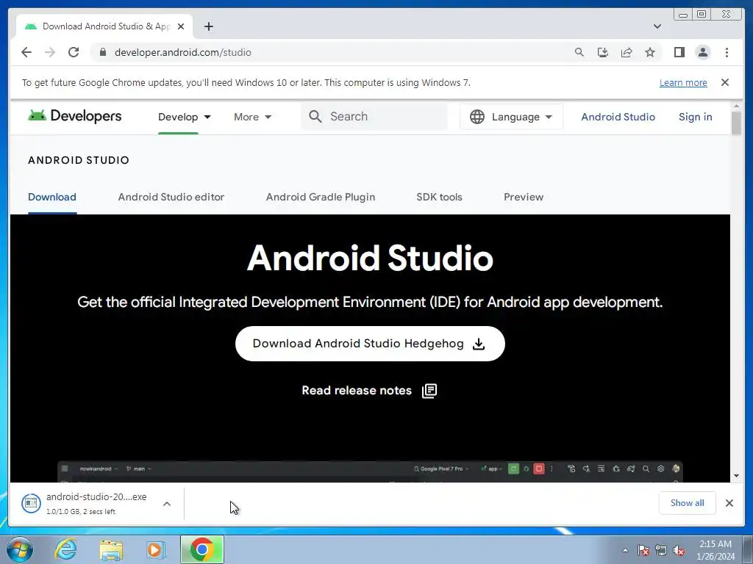Close the downloads bar
The image size is (753, 564).
[729, 503]
